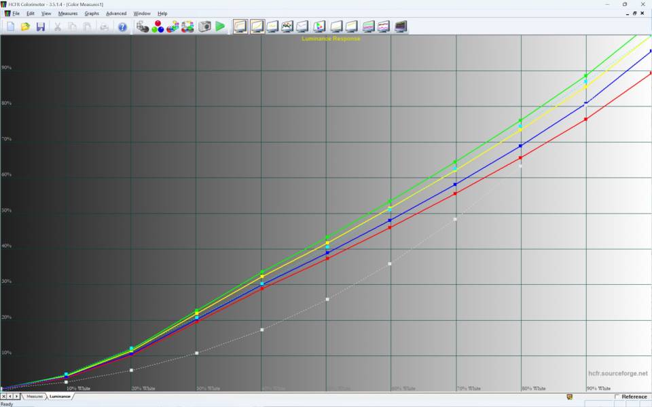Viewport: 652px width, 407px height.
Task: Start continuous measure with the green play arrow
Action: point(220,26)
